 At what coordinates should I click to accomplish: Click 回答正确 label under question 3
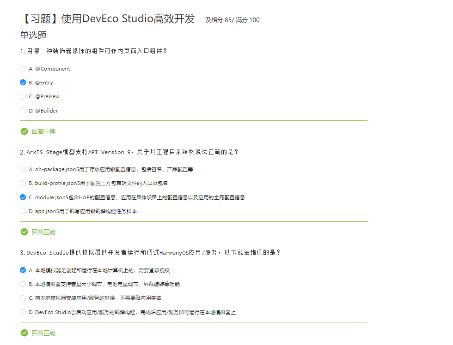(x=43, y=333)
